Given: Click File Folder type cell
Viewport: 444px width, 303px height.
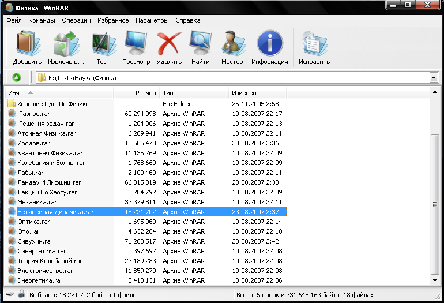Looking at the screenshot, I should tap(176, 104).
